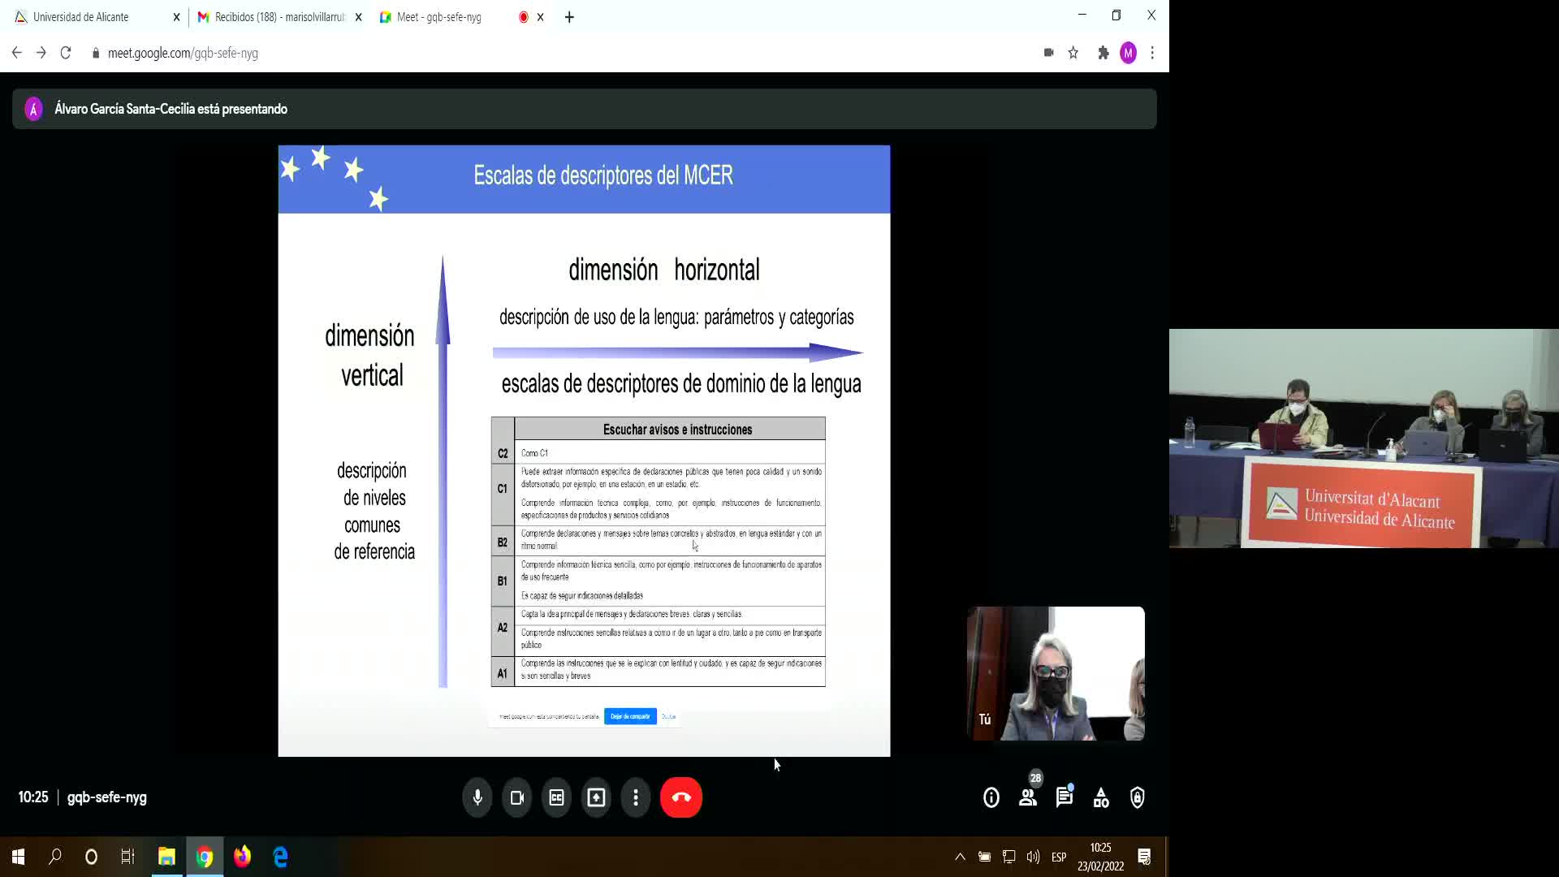The height and width of the screenshot is (877, 1559).
Task: Open host controls lock icon
Action: [x=1138, y=797]
